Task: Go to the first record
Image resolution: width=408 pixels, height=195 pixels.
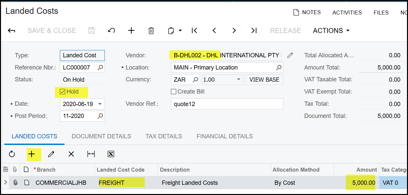Action: click(194, 31)
